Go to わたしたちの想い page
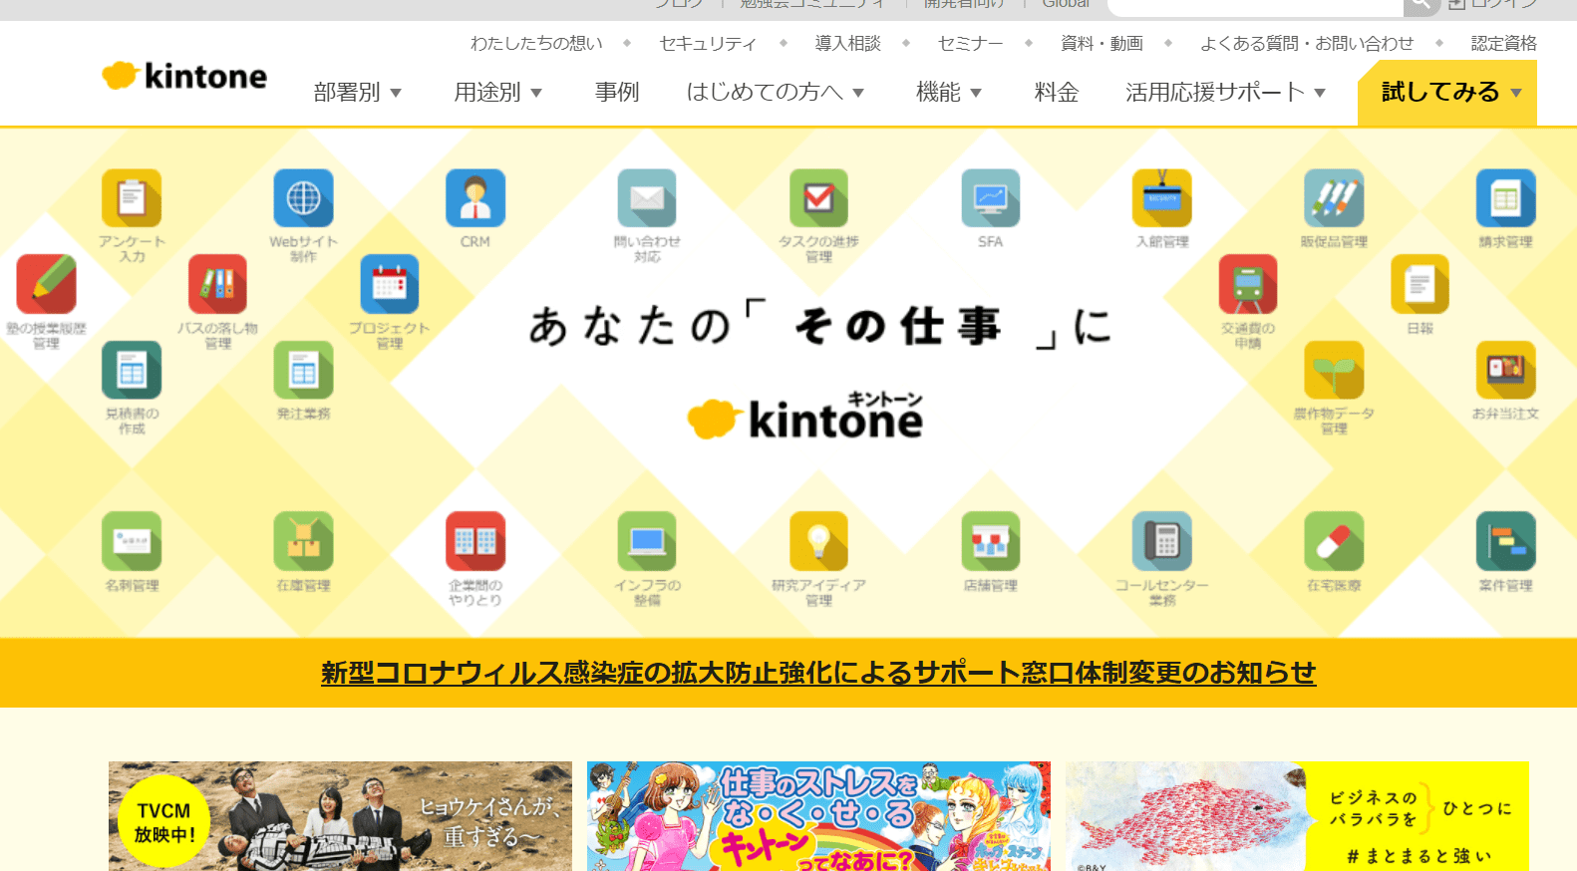1577x871 pixels. click(536, 43)
